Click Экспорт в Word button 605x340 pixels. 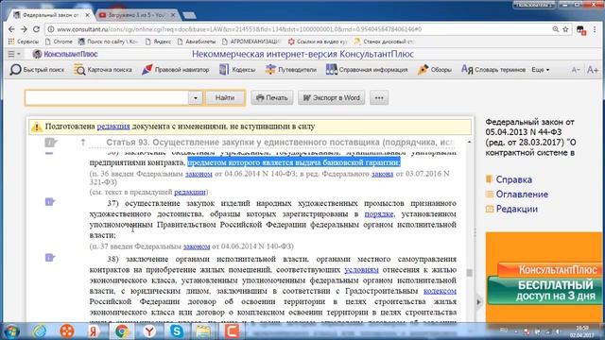point(332,98)
